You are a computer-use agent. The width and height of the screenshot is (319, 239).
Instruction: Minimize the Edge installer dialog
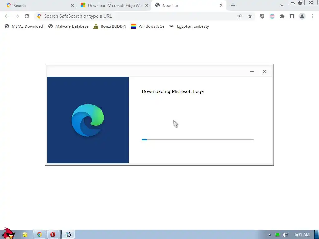click(252, 72)
